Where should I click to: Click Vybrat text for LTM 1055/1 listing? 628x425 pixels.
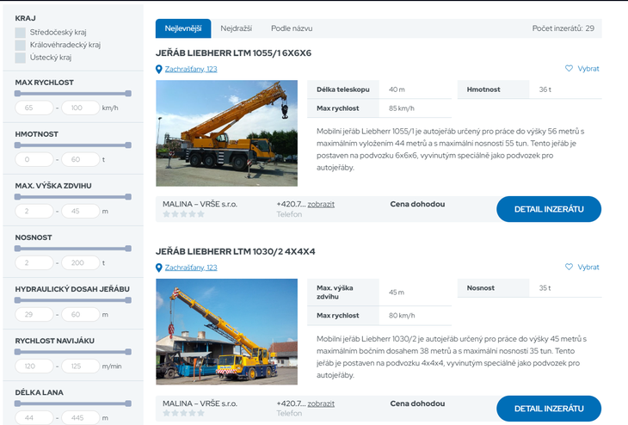[x=588, y=69]
